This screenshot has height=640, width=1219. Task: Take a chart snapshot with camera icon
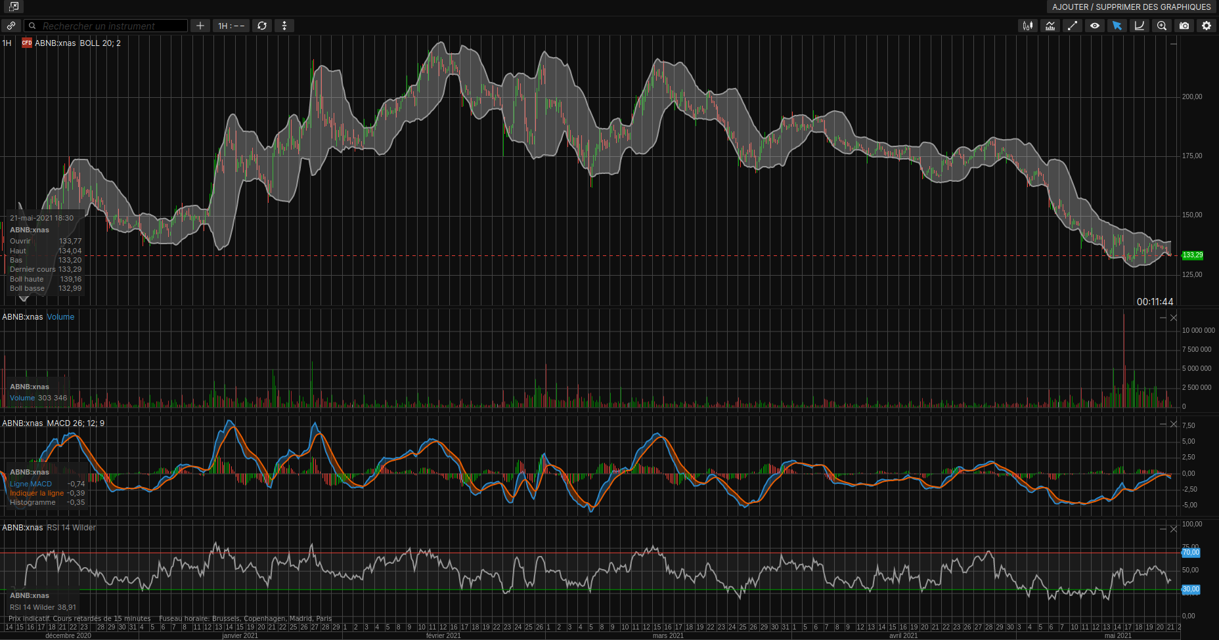(x=1184, y=26)
